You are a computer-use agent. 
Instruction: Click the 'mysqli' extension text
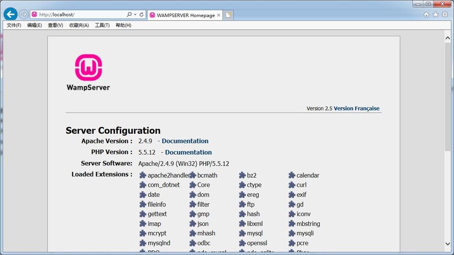point(305,233)
